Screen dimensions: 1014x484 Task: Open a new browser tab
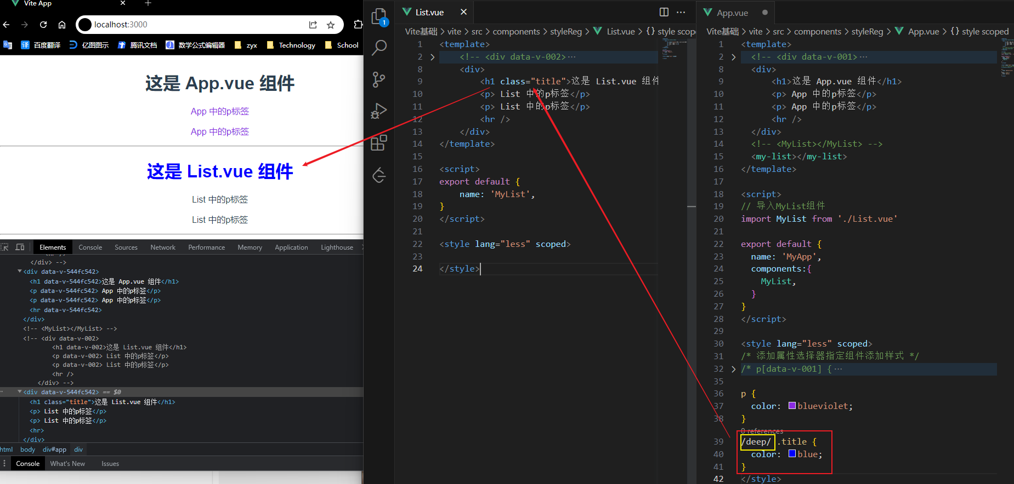click(x=148, y=3)
